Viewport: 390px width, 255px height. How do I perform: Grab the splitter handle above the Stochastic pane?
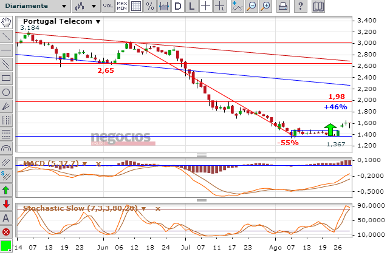click(x=202, y=200)
